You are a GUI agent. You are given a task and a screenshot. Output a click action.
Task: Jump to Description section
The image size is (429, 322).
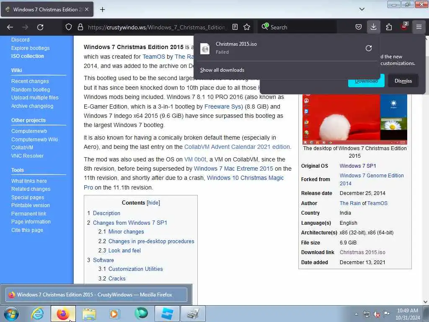click(106, 213)
